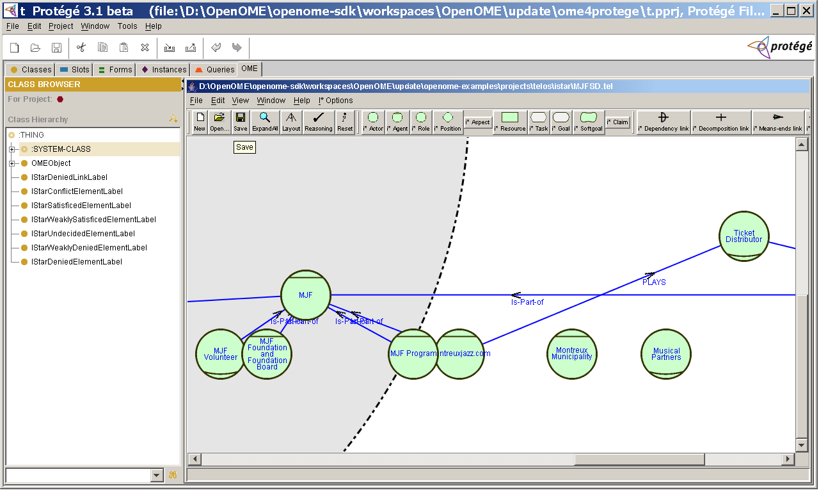This screenshot has width=819, height=495.
Task: Select the i* Position tool
Action: (447, 122)
